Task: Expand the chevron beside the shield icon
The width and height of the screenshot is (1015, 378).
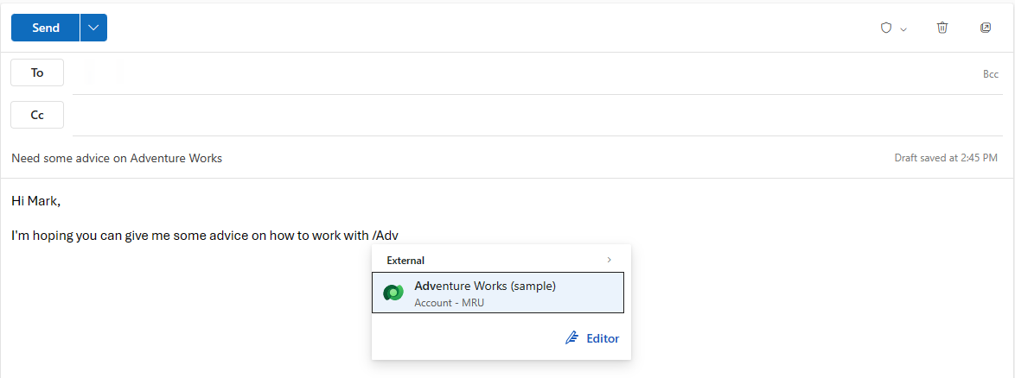Action: tap(903, 29)
